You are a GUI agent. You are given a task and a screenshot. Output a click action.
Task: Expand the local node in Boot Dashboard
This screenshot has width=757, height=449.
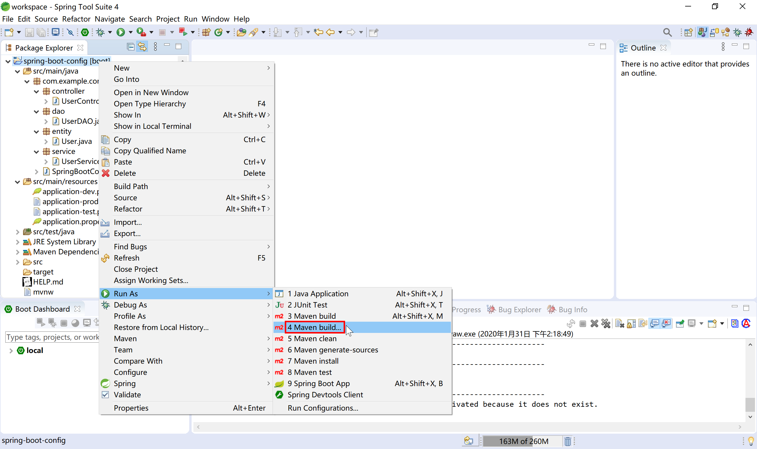tap(11, 350)
